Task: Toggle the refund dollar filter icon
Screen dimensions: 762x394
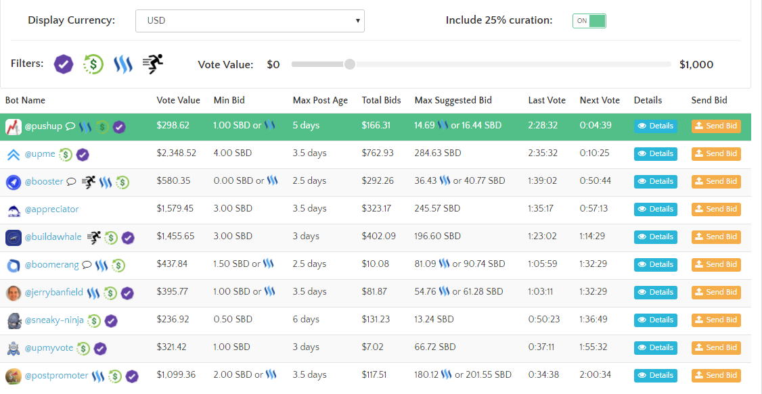Action: click(93, 64)
